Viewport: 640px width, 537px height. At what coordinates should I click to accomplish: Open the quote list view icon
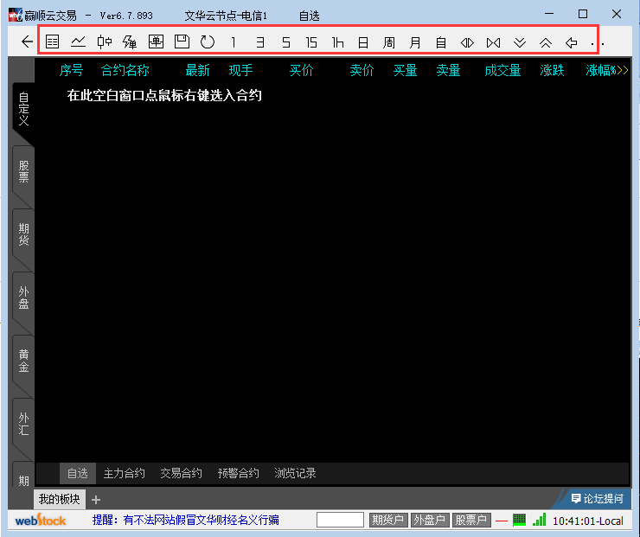(53, 42)
